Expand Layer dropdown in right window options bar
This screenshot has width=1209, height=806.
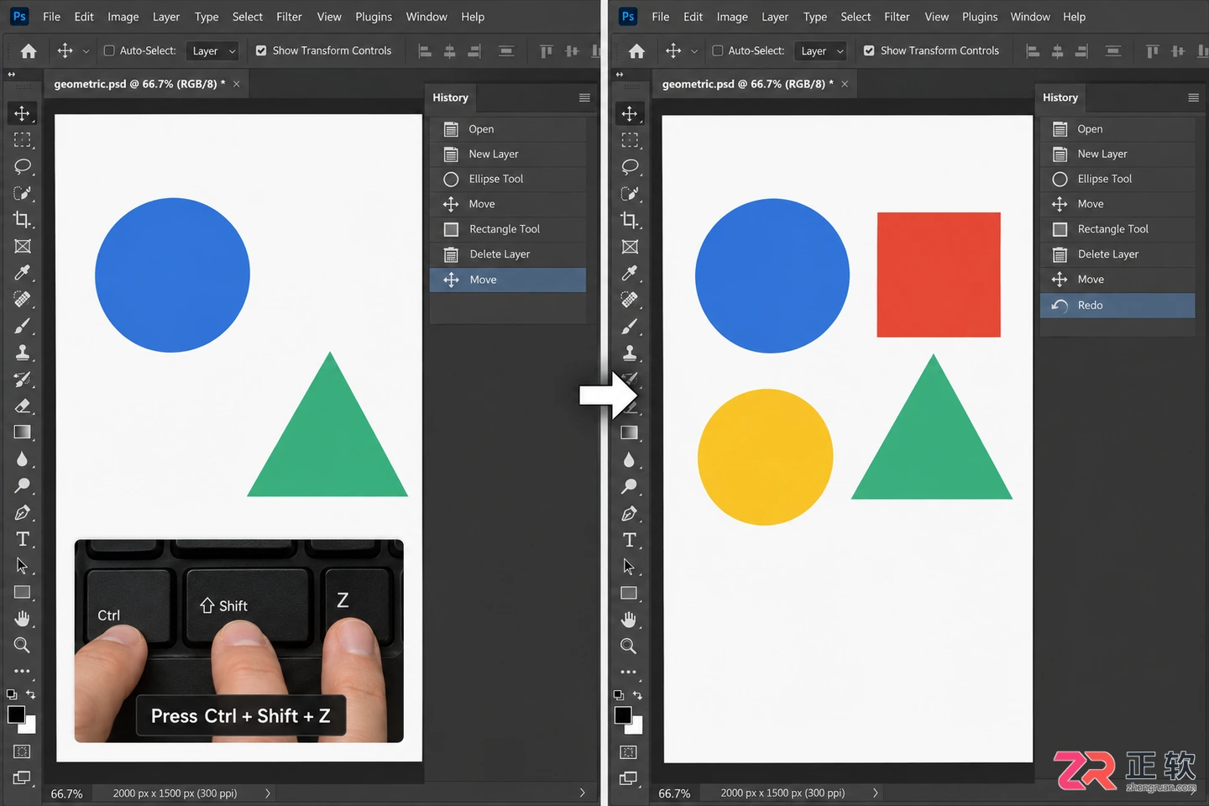tap(820, 51)
